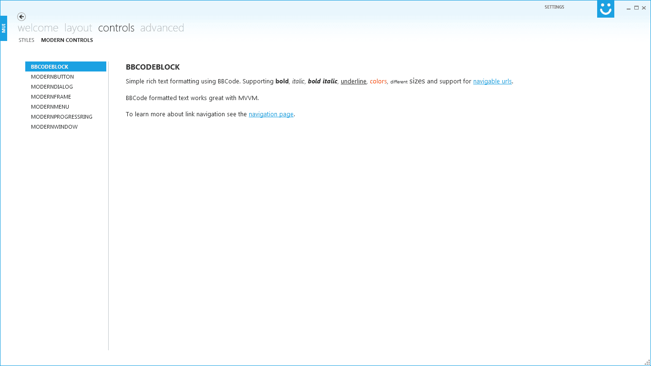Open the MODERNBUTTON page
Screen dimensions: 651x366
tap(52, 76)
